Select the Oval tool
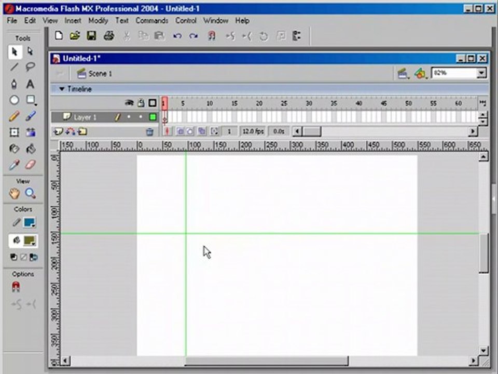The width and height of the screenshot is (498, 374). 14,100
